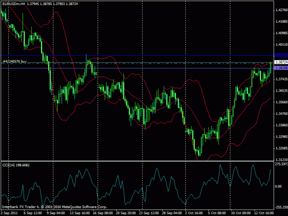288x216 pixels.
Task: Click the 28 Sep 04:00 time label
Action: (x=172, y=213)
